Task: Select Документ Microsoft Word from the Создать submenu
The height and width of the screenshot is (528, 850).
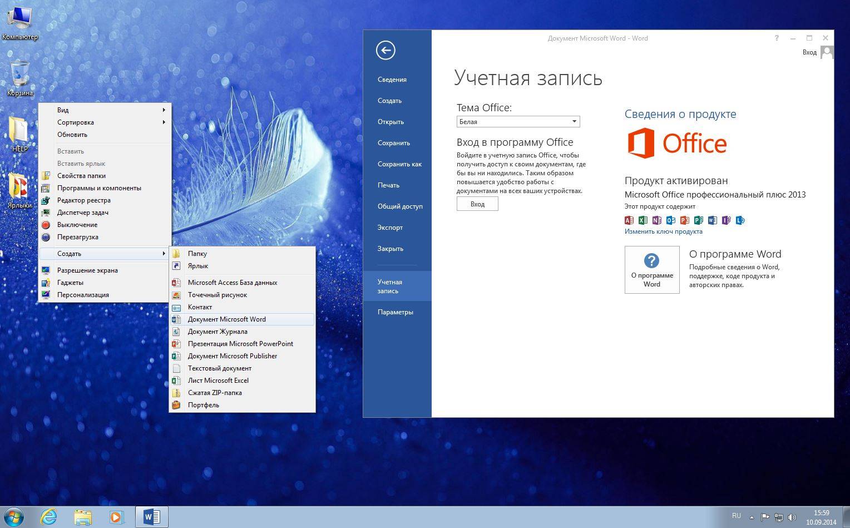Action: pyautogui.click(x=227, y=319)
